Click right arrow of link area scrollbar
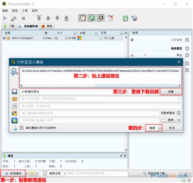The image size is (193, 183). pos(180,86)
